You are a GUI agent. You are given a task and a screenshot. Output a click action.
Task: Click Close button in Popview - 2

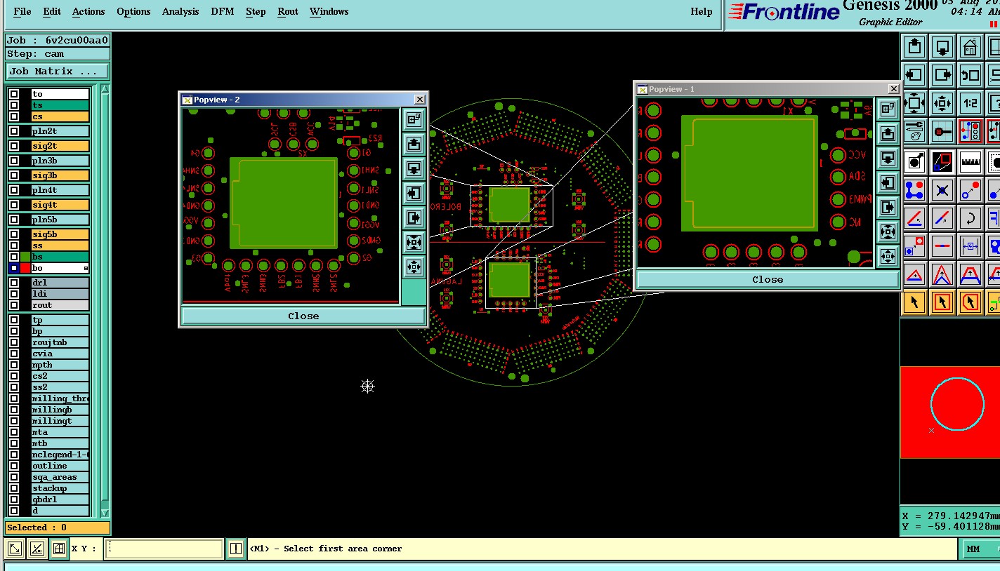[x=303, y=316]
